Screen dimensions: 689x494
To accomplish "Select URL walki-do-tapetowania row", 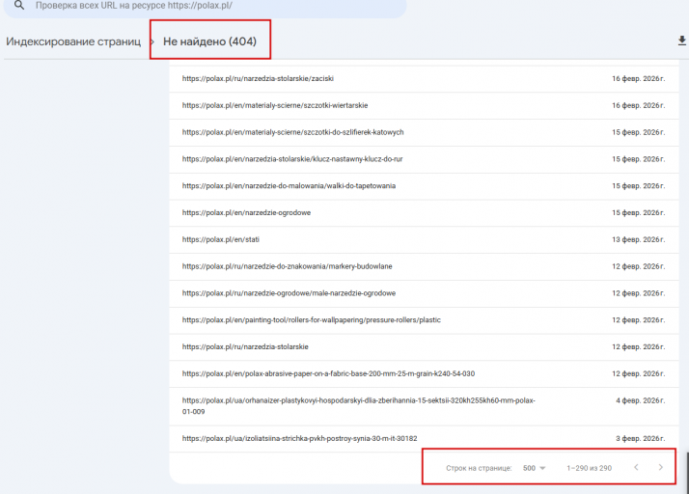I will 424,186.
